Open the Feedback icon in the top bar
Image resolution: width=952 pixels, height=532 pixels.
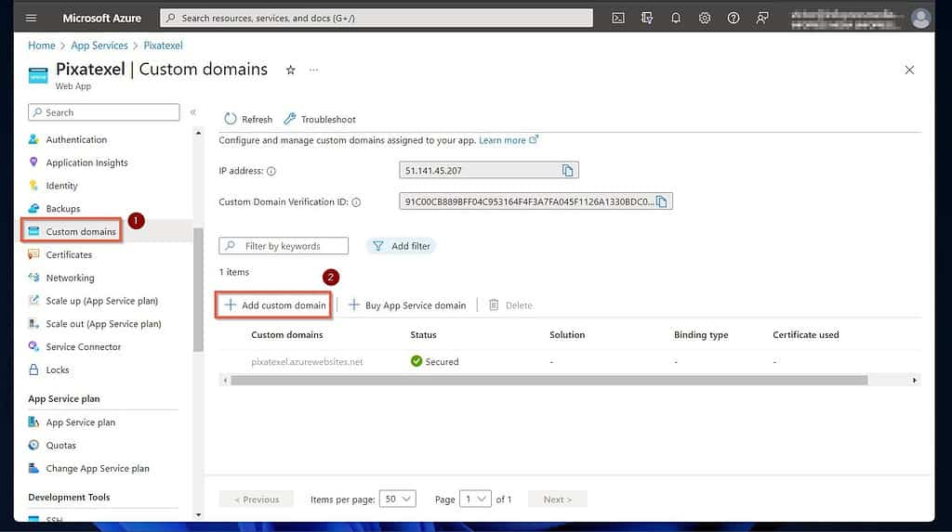click(x=762, y=19)
